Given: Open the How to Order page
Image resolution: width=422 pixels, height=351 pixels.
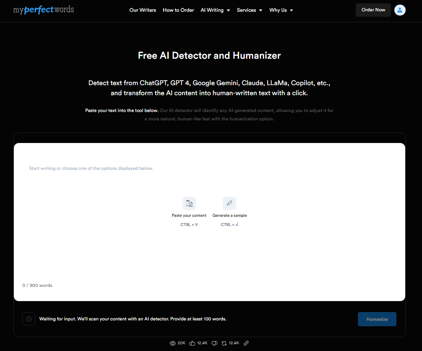Looking at the screenshot, I should coord(178,10).
